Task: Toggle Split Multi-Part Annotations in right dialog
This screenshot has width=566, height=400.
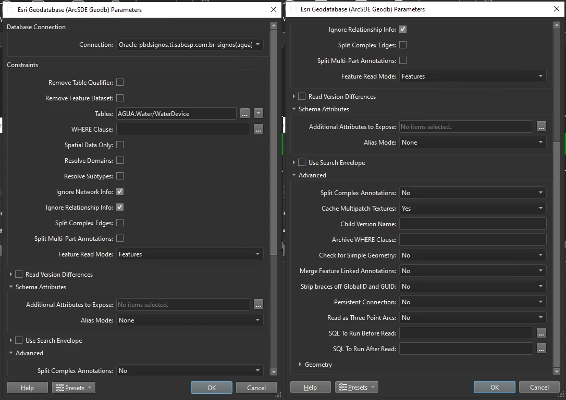Action: tap(403, 60)
